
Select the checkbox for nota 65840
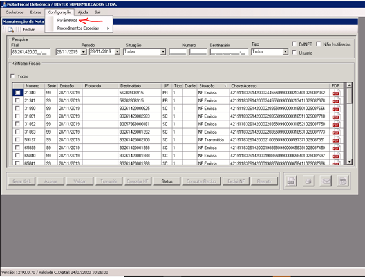(17, 156)
